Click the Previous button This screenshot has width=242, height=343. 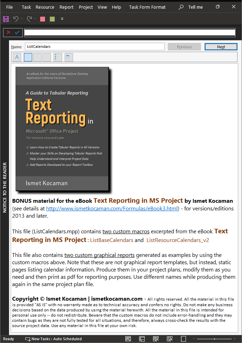pyautogui.click(x=184, y=47)
